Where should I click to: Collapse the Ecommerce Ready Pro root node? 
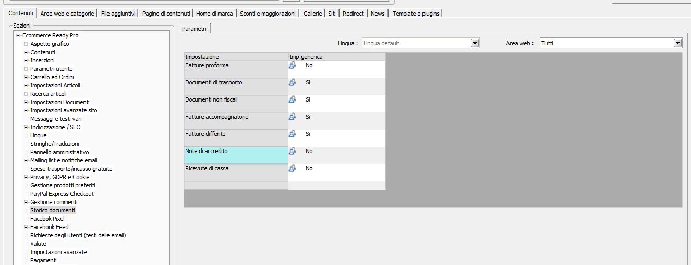pyautogui.click(x=18, y=35)
